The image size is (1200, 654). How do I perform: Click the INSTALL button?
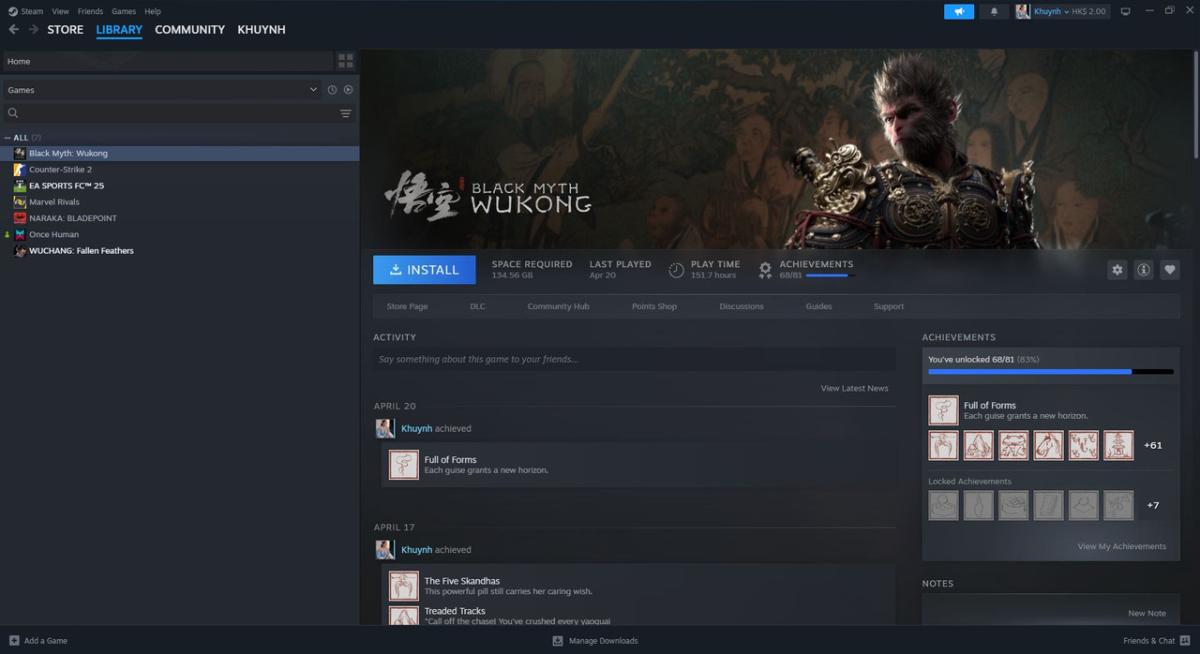click(424, 270)
